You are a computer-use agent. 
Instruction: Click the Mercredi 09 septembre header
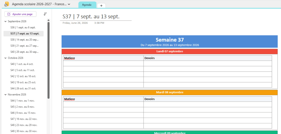pos(170,133)
